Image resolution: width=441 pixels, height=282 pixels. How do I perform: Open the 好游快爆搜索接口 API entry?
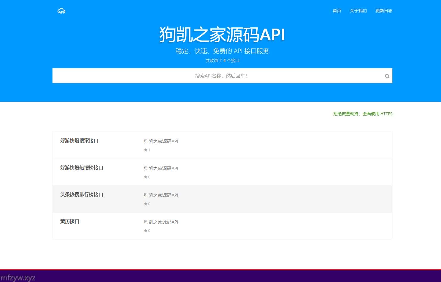[79, 141]
